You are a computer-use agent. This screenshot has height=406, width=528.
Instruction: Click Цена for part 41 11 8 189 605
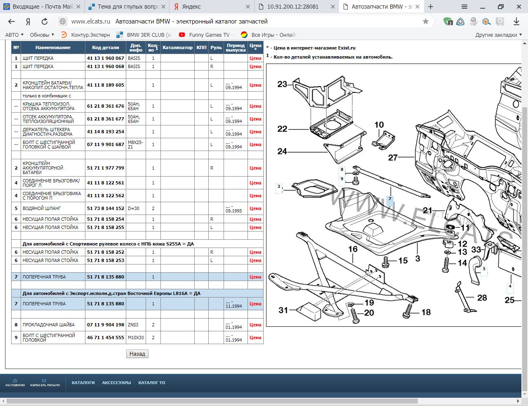(255, 85)
